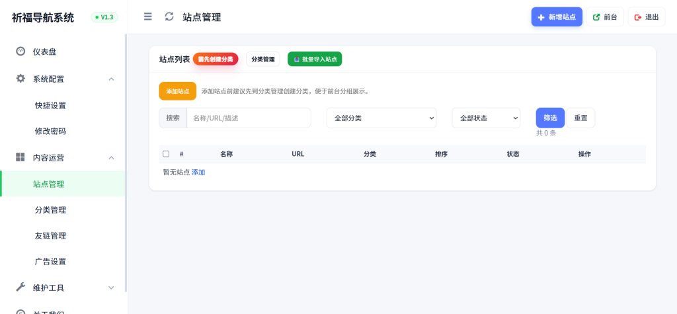Click the 分类管理 button in the card header
This screenshot has width=677, height=314.
[263, 59]
